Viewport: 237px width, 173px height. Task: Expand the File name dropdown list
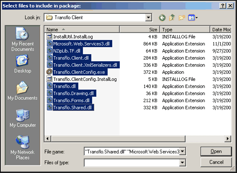[x=183, y=151]
